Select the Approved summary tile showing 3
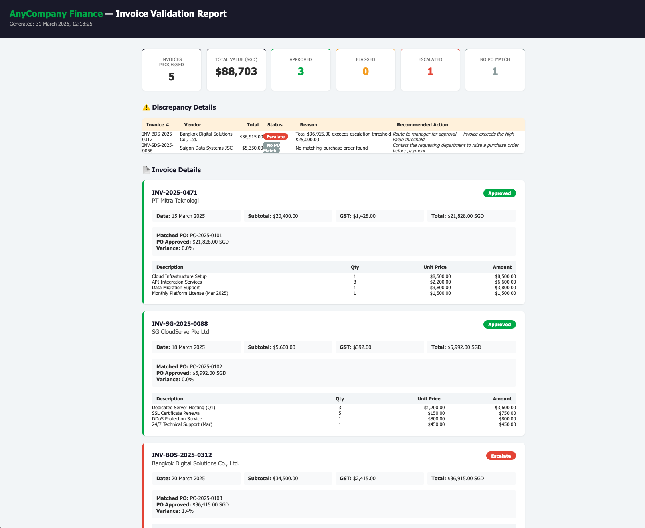Image resolution: width=645 pixels, height=528 pixels. (301, 69)
